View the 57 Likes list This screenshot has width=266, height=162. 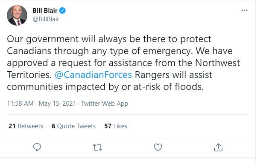[116, 126]
